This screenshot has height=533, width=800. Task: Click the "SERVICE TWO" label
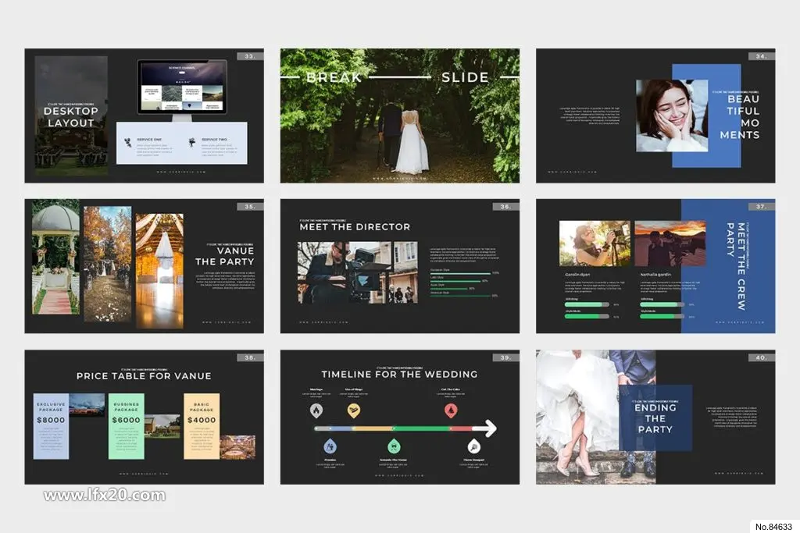point(214,139)
